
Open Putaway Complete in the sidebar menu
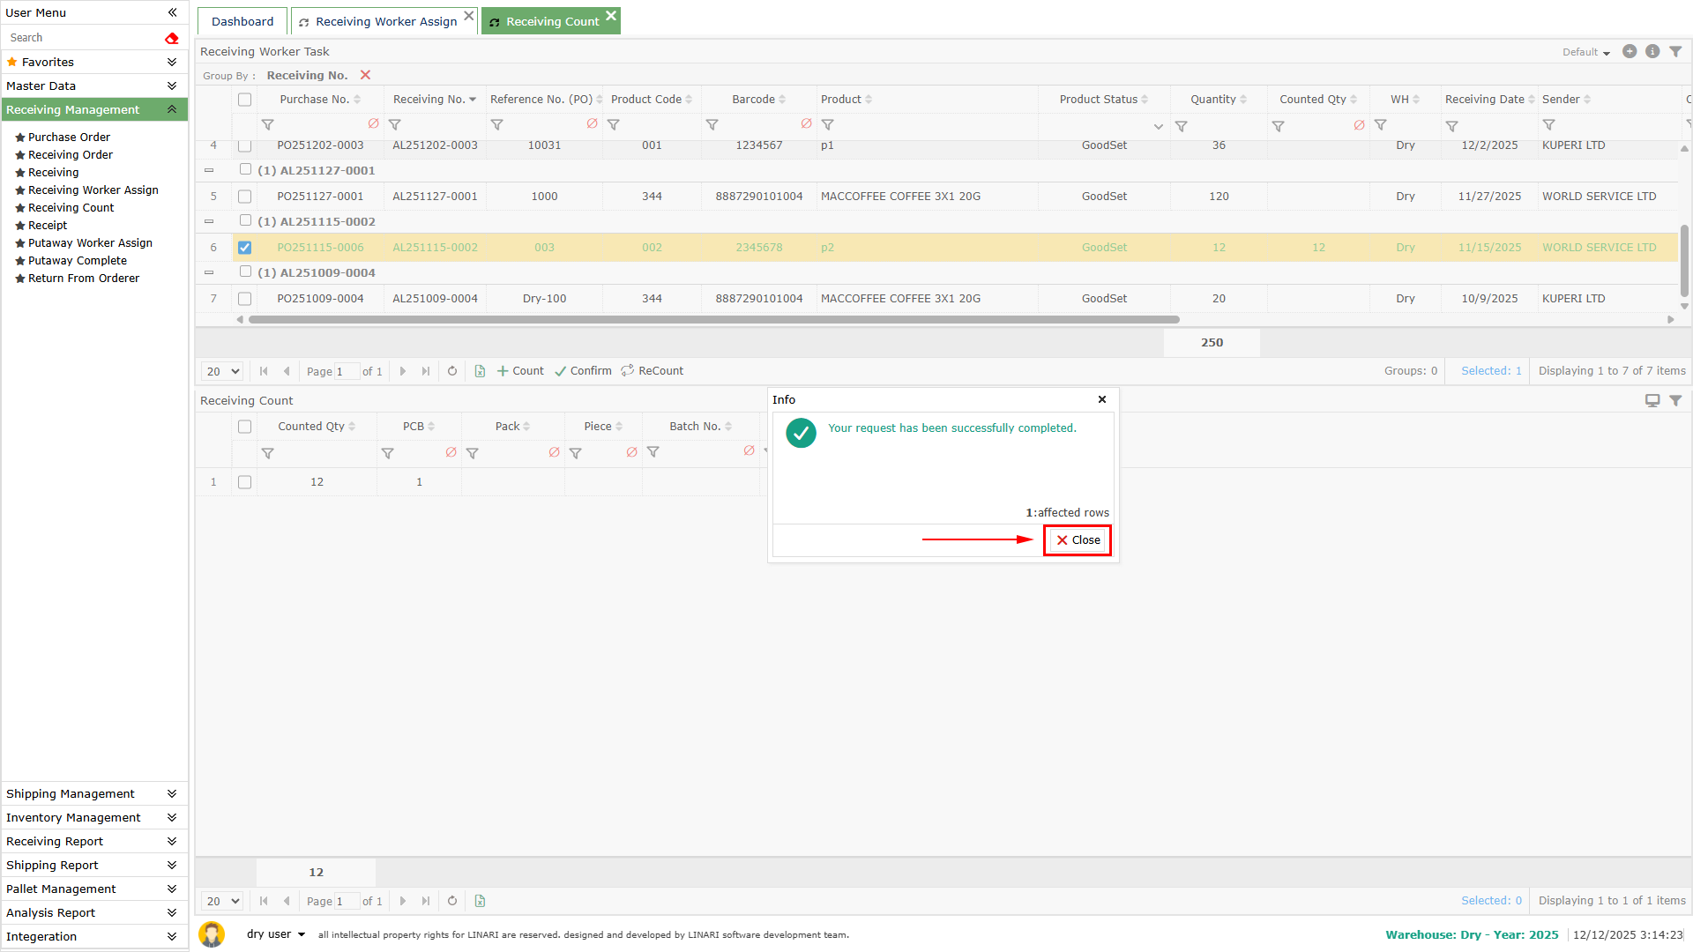(78, 261)
